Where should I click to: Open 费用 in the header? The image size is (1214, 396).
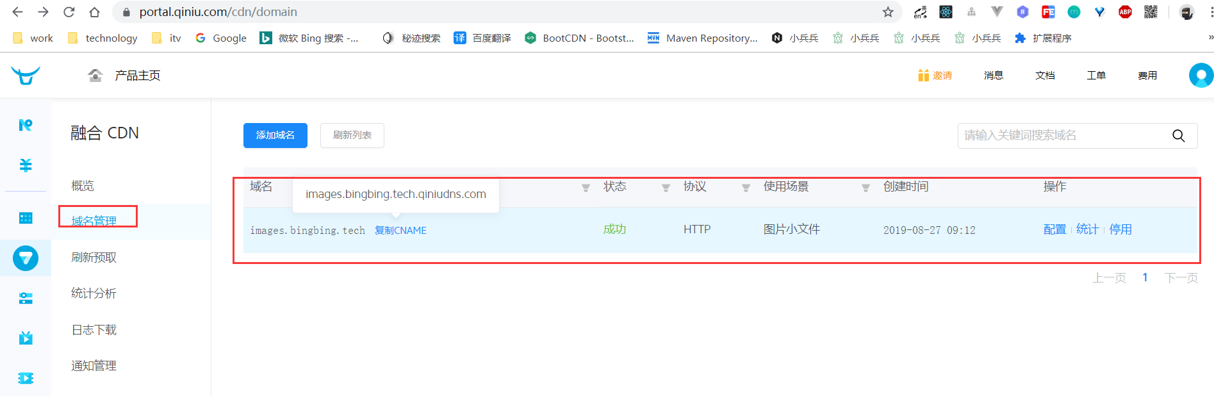tap(1147, 76)
